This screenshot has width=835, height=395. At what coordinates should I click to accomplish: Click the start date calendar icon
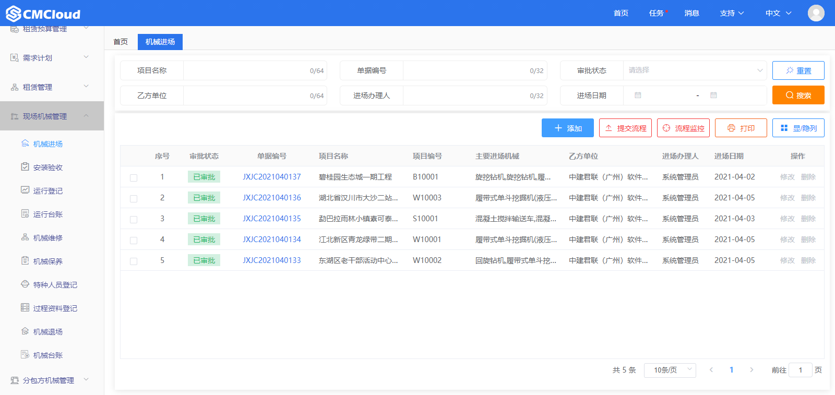pyautogui.click(x=638, y=95)
